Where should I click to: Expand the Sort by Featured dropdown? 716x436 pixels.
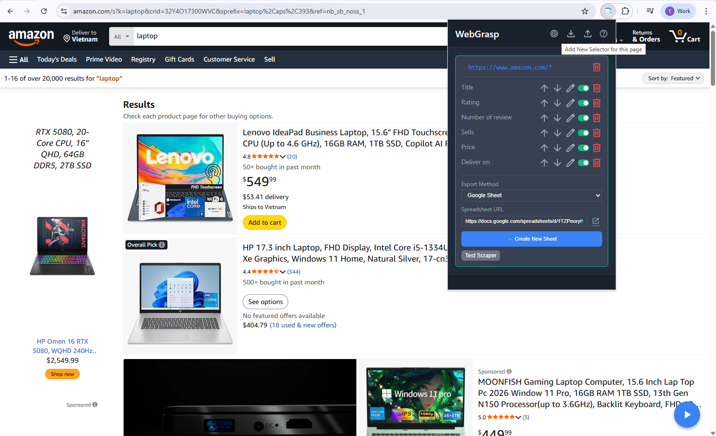tap(673, 78)
